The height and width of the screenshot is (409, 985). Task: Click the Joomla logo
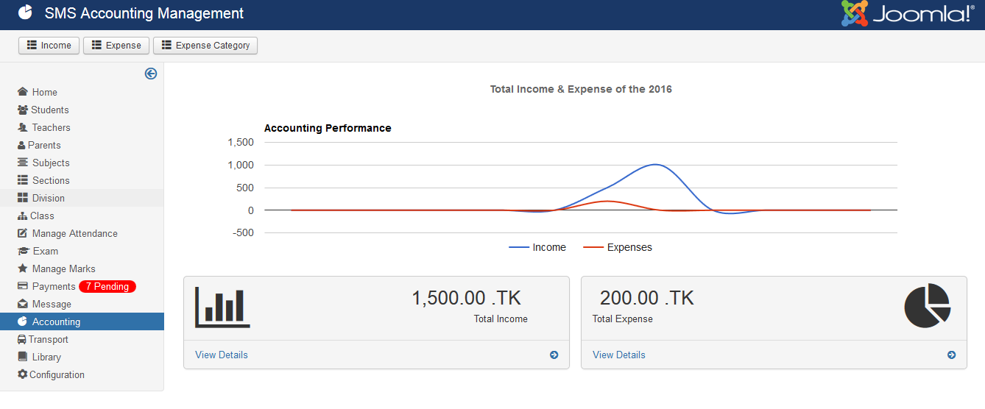click(907, 14)
